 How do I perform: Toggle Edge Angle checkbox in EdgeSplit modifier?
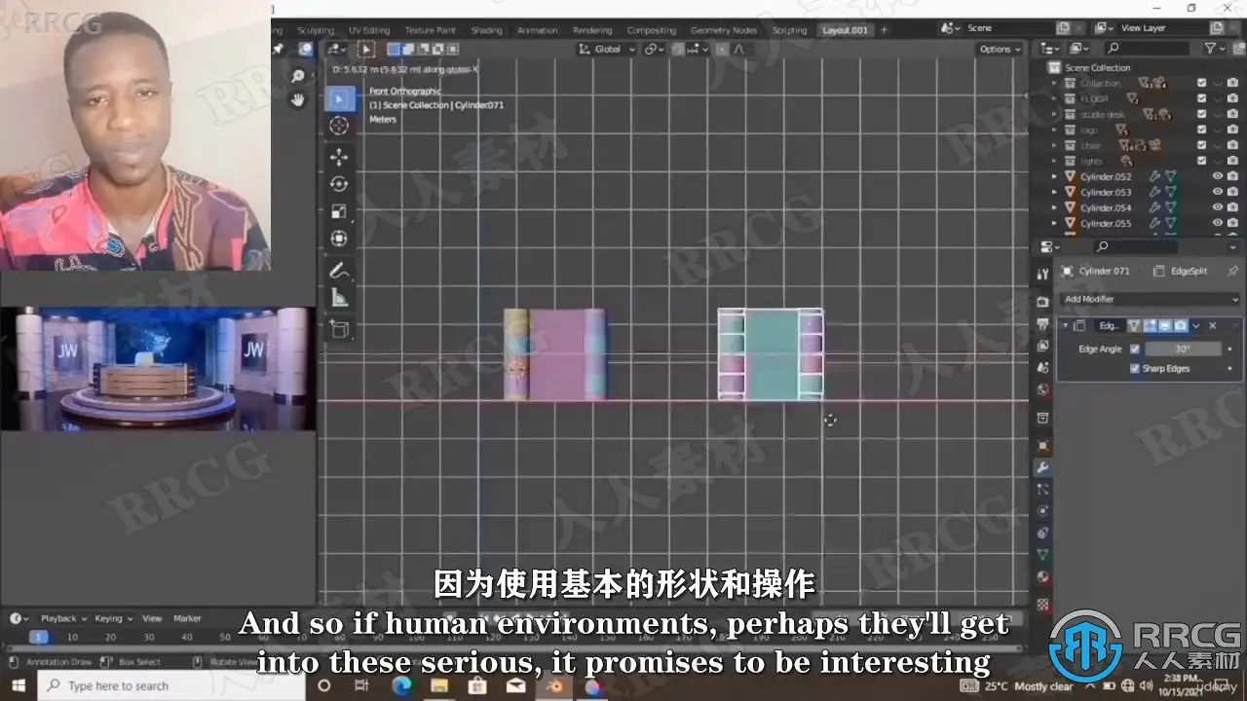pos(1135,349)
